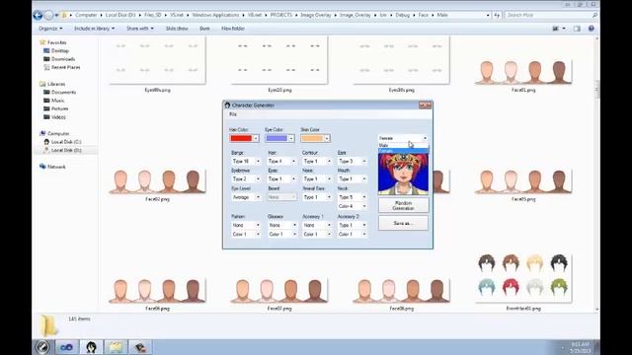Expand the Mouth type dropdown
Screen dimensions: 632x355
click(x=364, y=178)
